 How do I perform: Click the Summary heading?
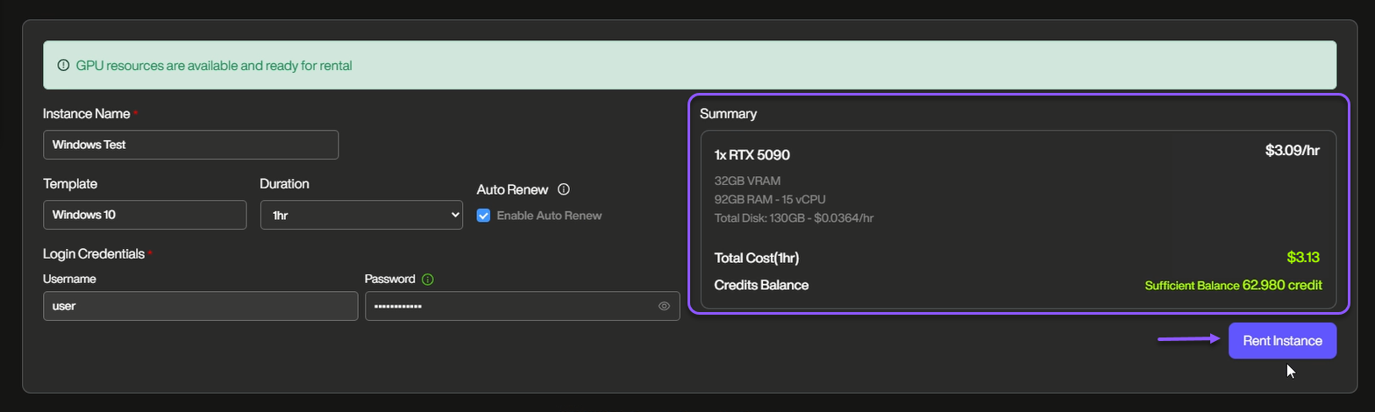tap(728, 114)
